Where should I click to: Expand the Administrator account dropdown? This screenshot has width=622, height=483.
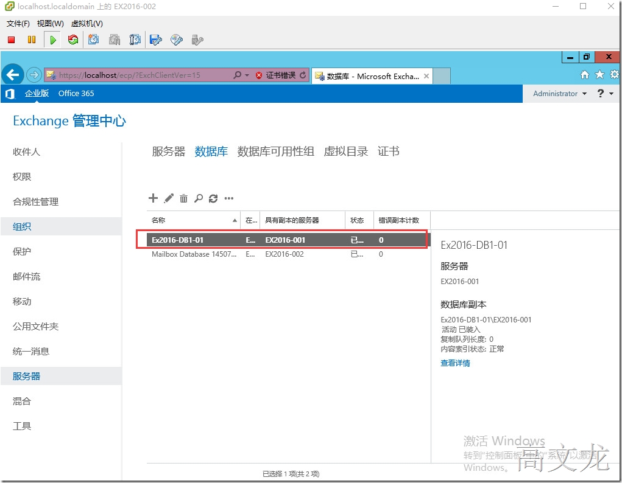click(x=584, y=94)
